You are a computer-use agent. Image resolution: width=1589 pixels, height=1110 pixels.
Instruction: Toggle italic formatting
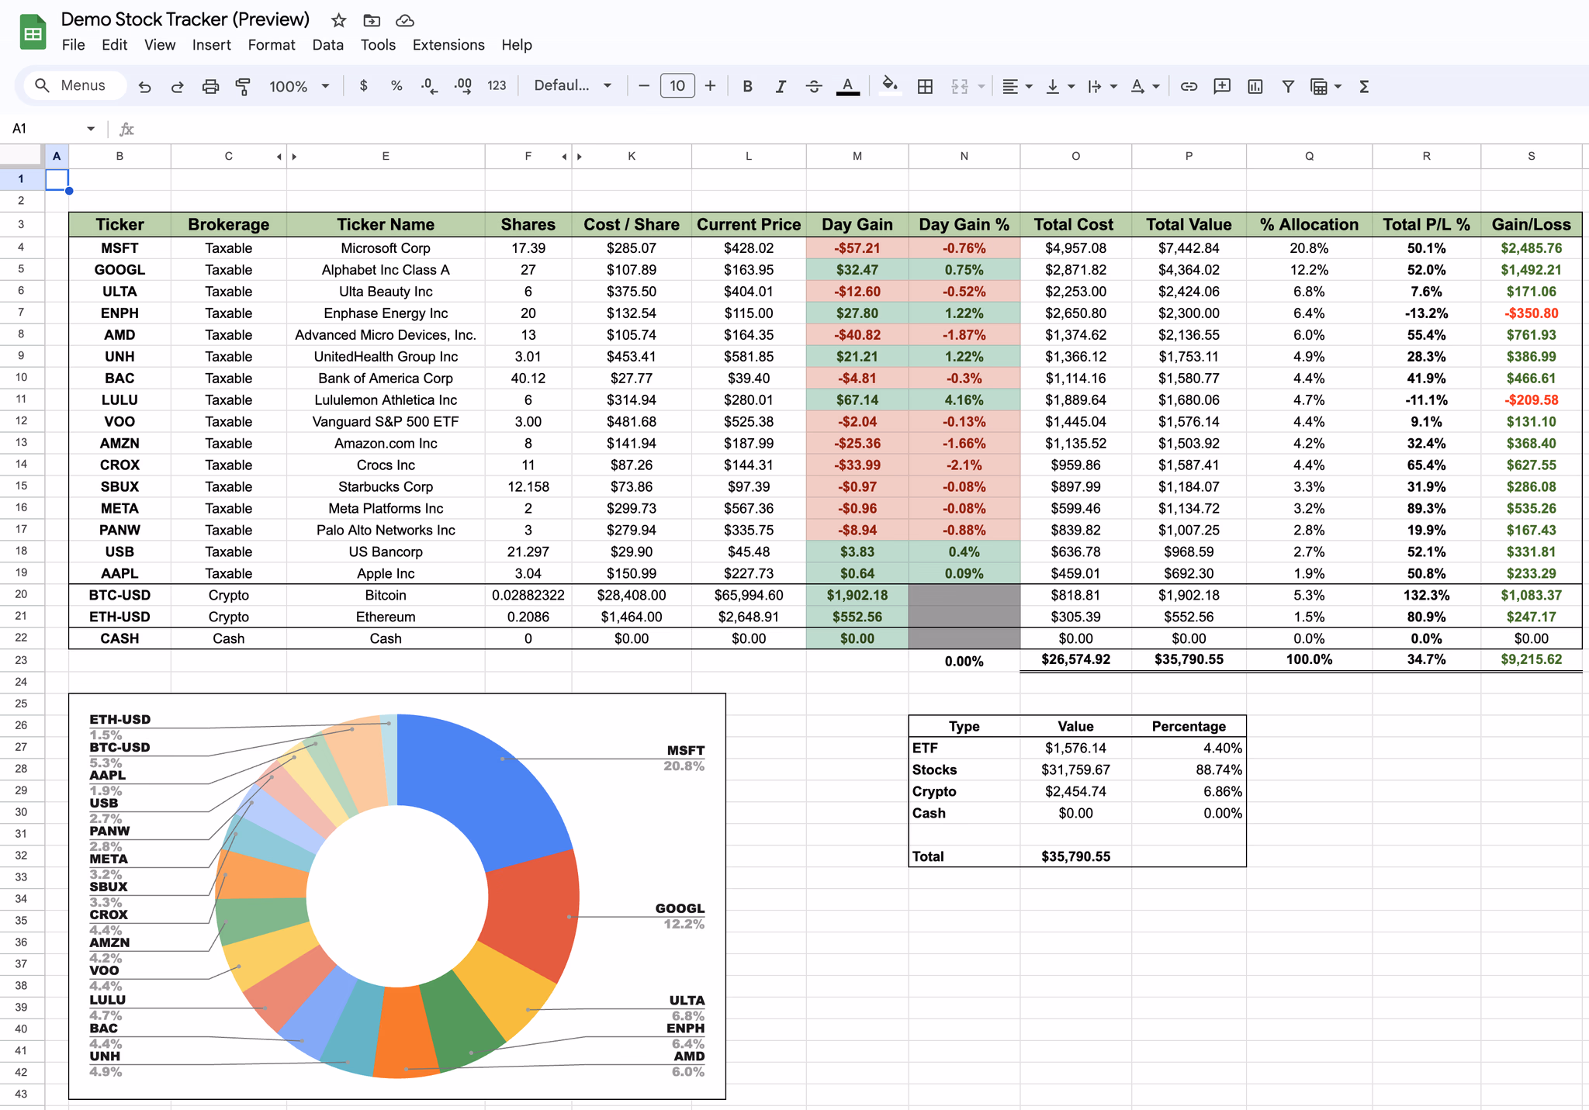(x=781, y=86)
